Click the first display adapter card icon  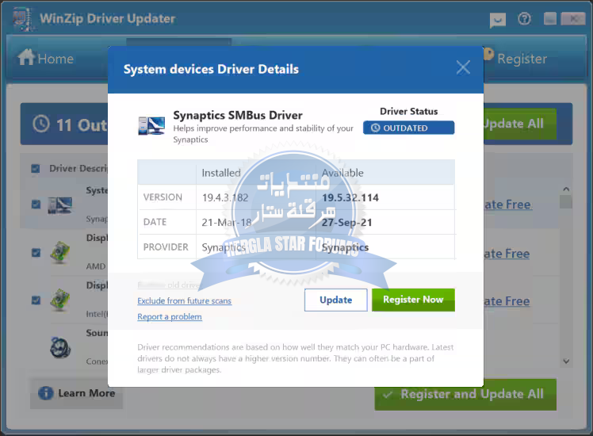[x=59, y=253]
